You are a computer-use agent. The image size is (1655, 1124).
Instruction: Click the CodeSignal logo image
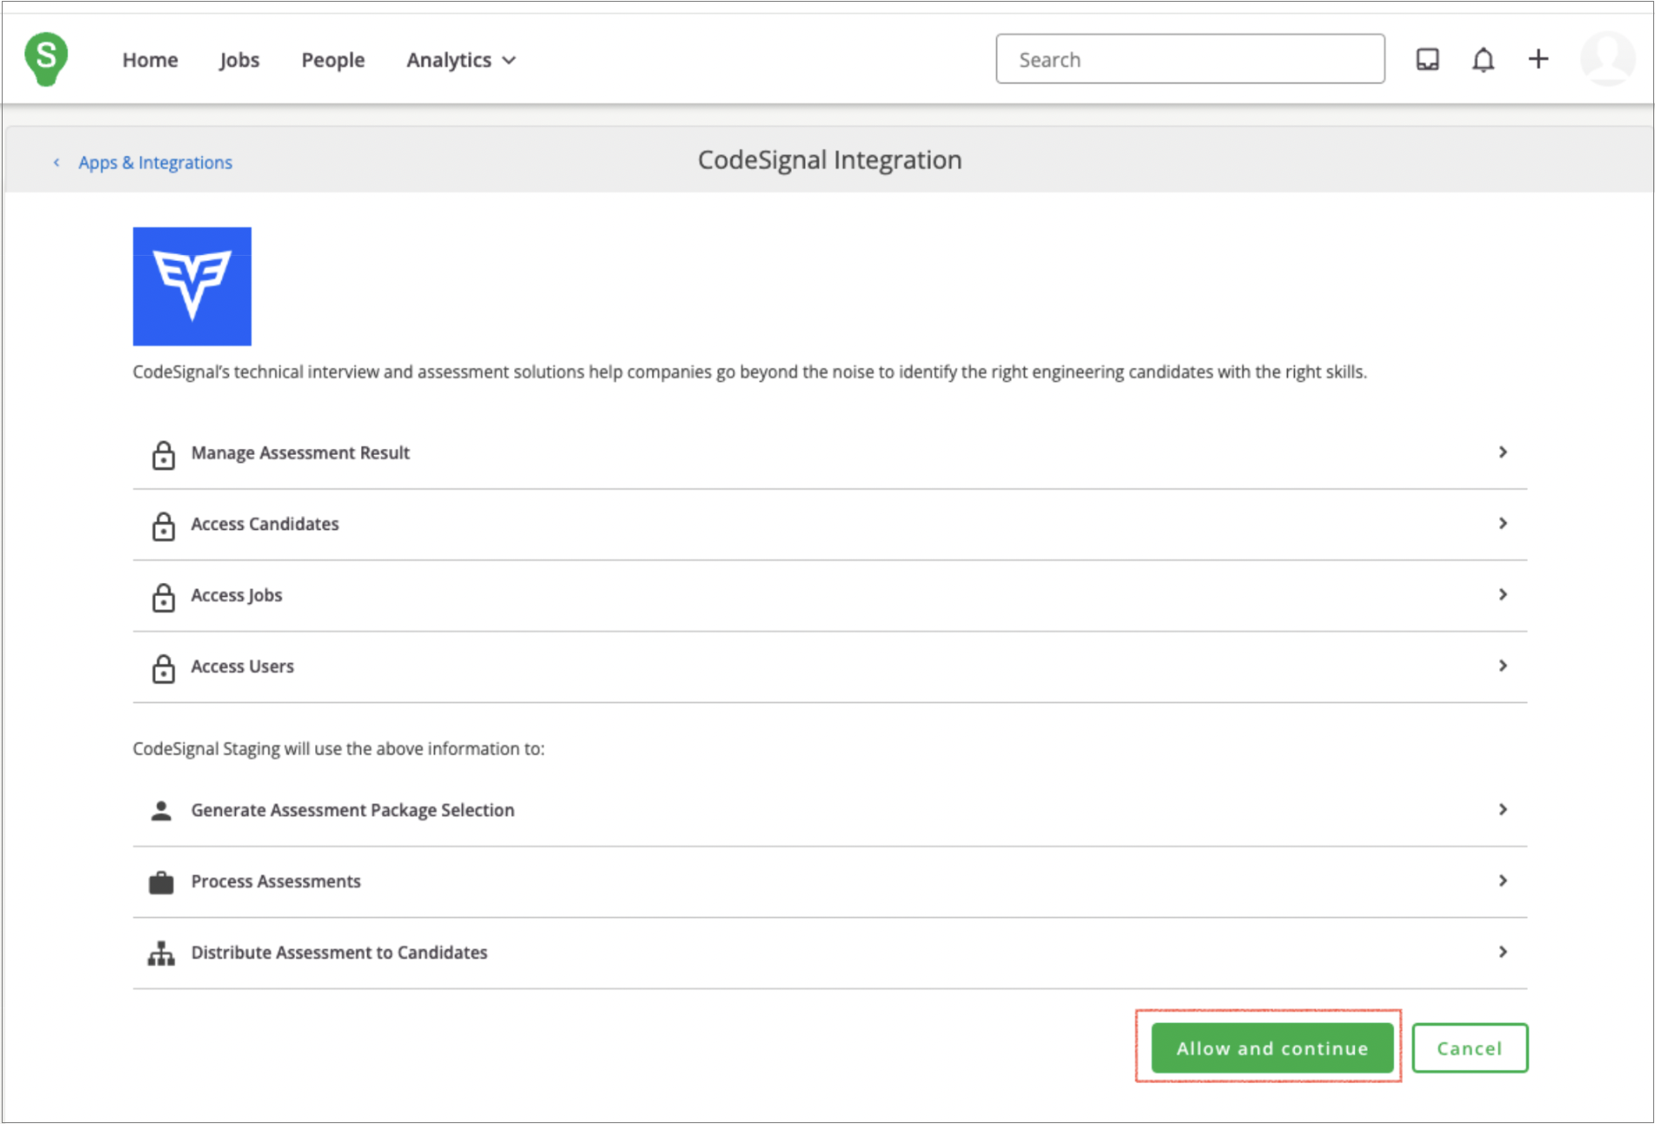coord(192,286)
